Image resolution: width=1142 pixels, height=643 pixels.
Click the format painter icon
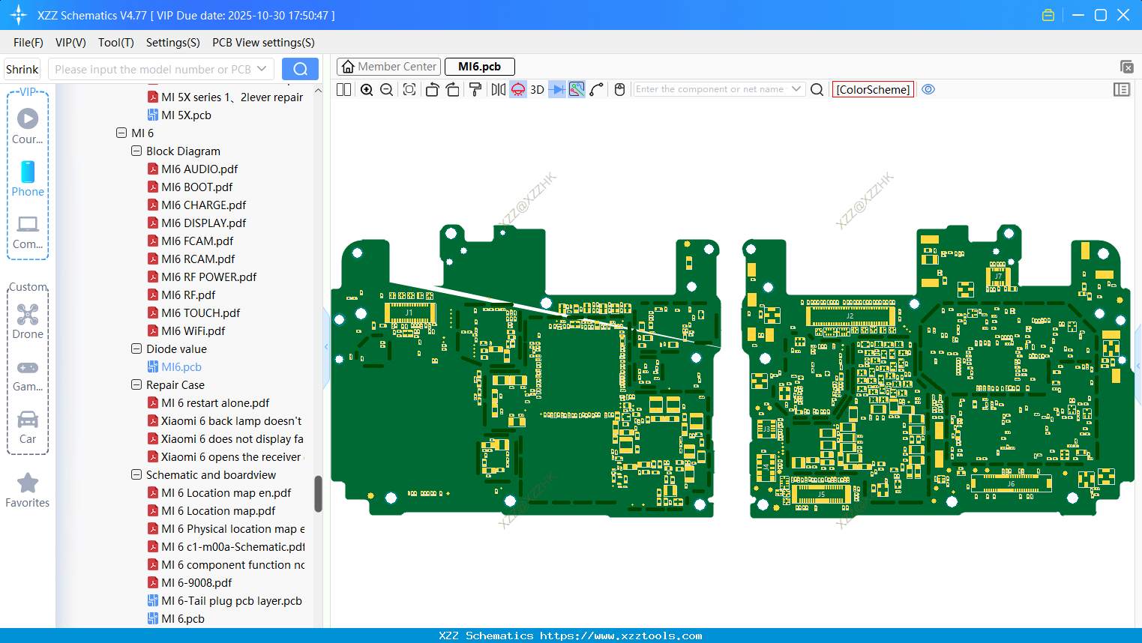click(475, 90)
